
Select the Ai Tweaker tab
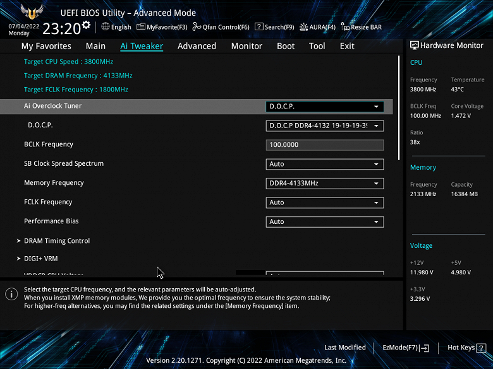[x=142, y=46]
